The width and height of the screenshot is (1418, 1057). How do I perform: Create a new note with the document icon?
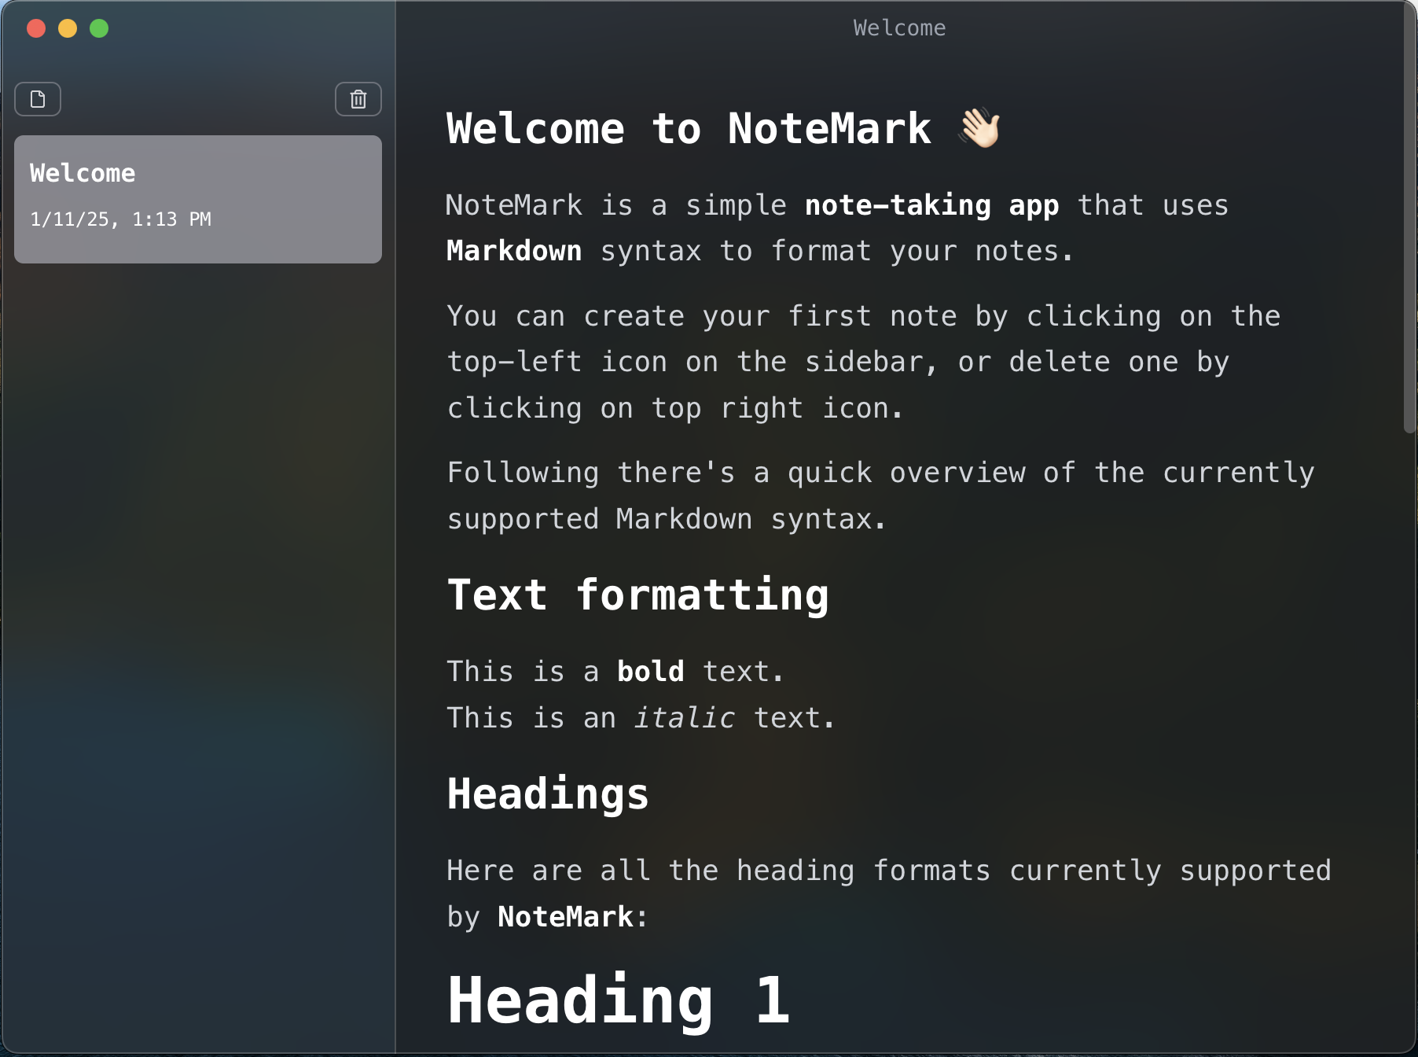coord(38,99)
